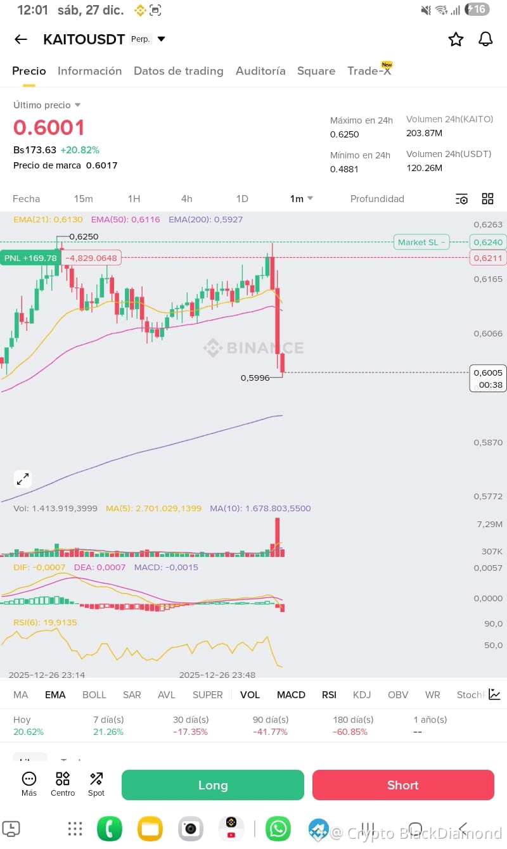Toggle VOL indicator

pos(250,695)
